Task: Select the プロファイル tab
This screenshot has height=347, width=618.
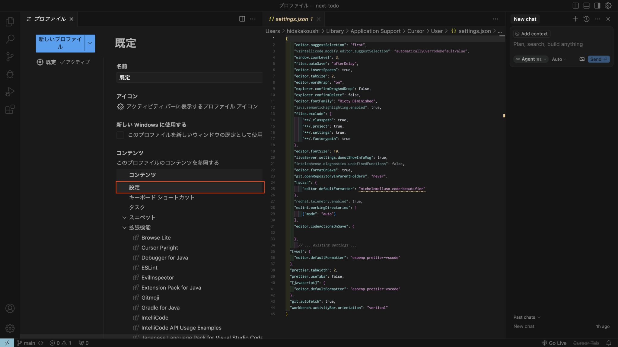Action: point(49,19)
